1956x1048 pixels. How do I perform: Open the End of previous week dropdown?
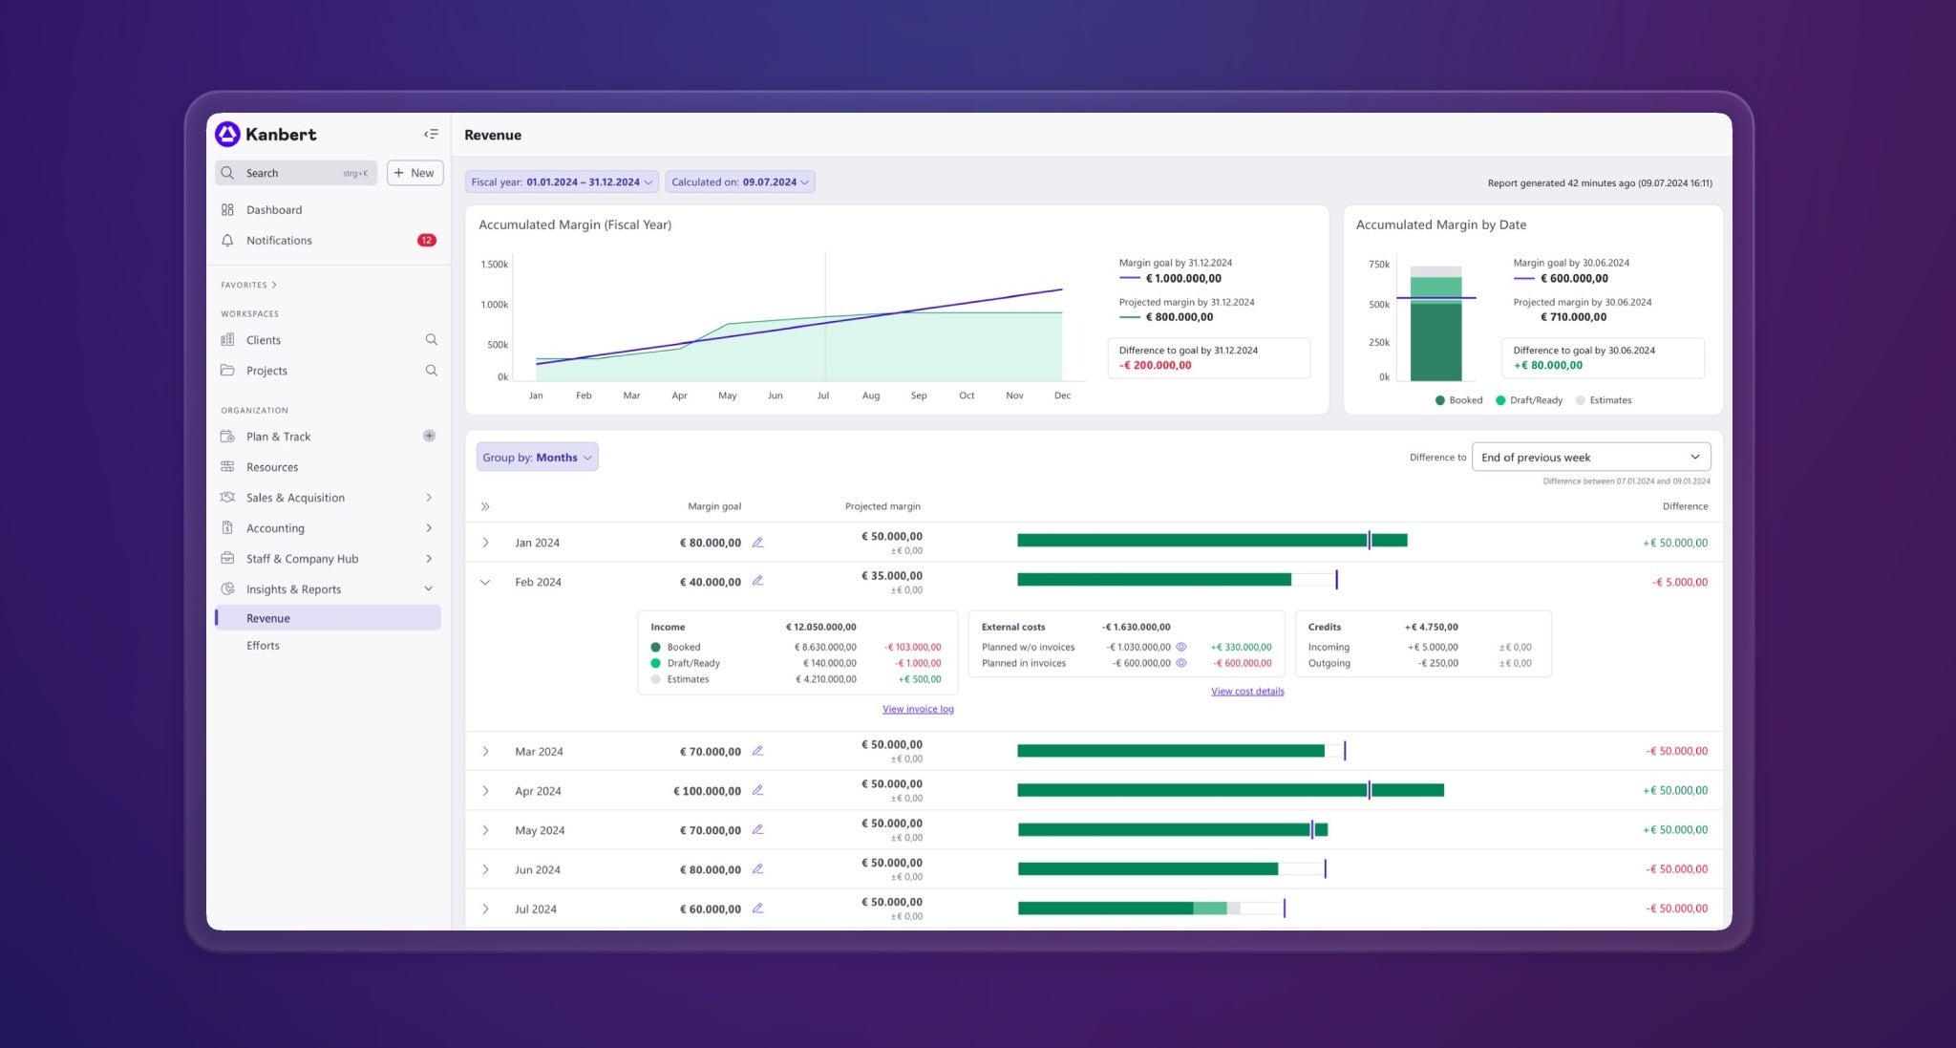click(1590, 458)
